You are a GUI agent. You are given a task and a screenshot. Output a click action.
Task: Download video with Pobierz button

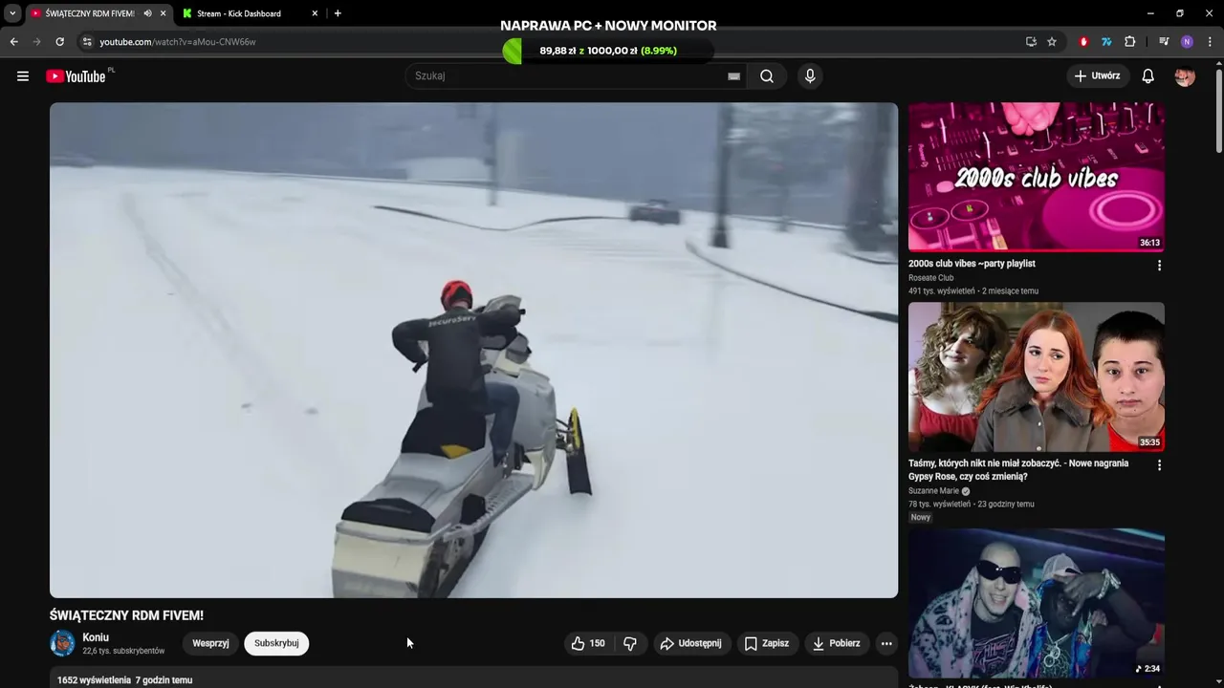[x=837, y=644]
